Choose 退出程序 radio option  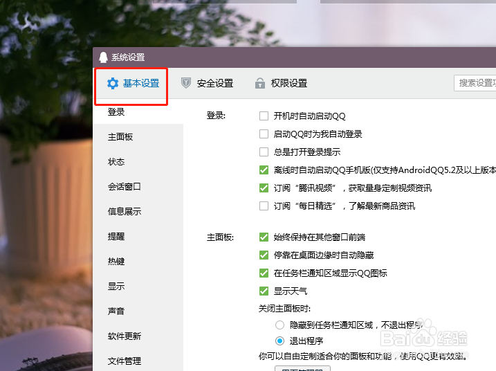point(279,341)
